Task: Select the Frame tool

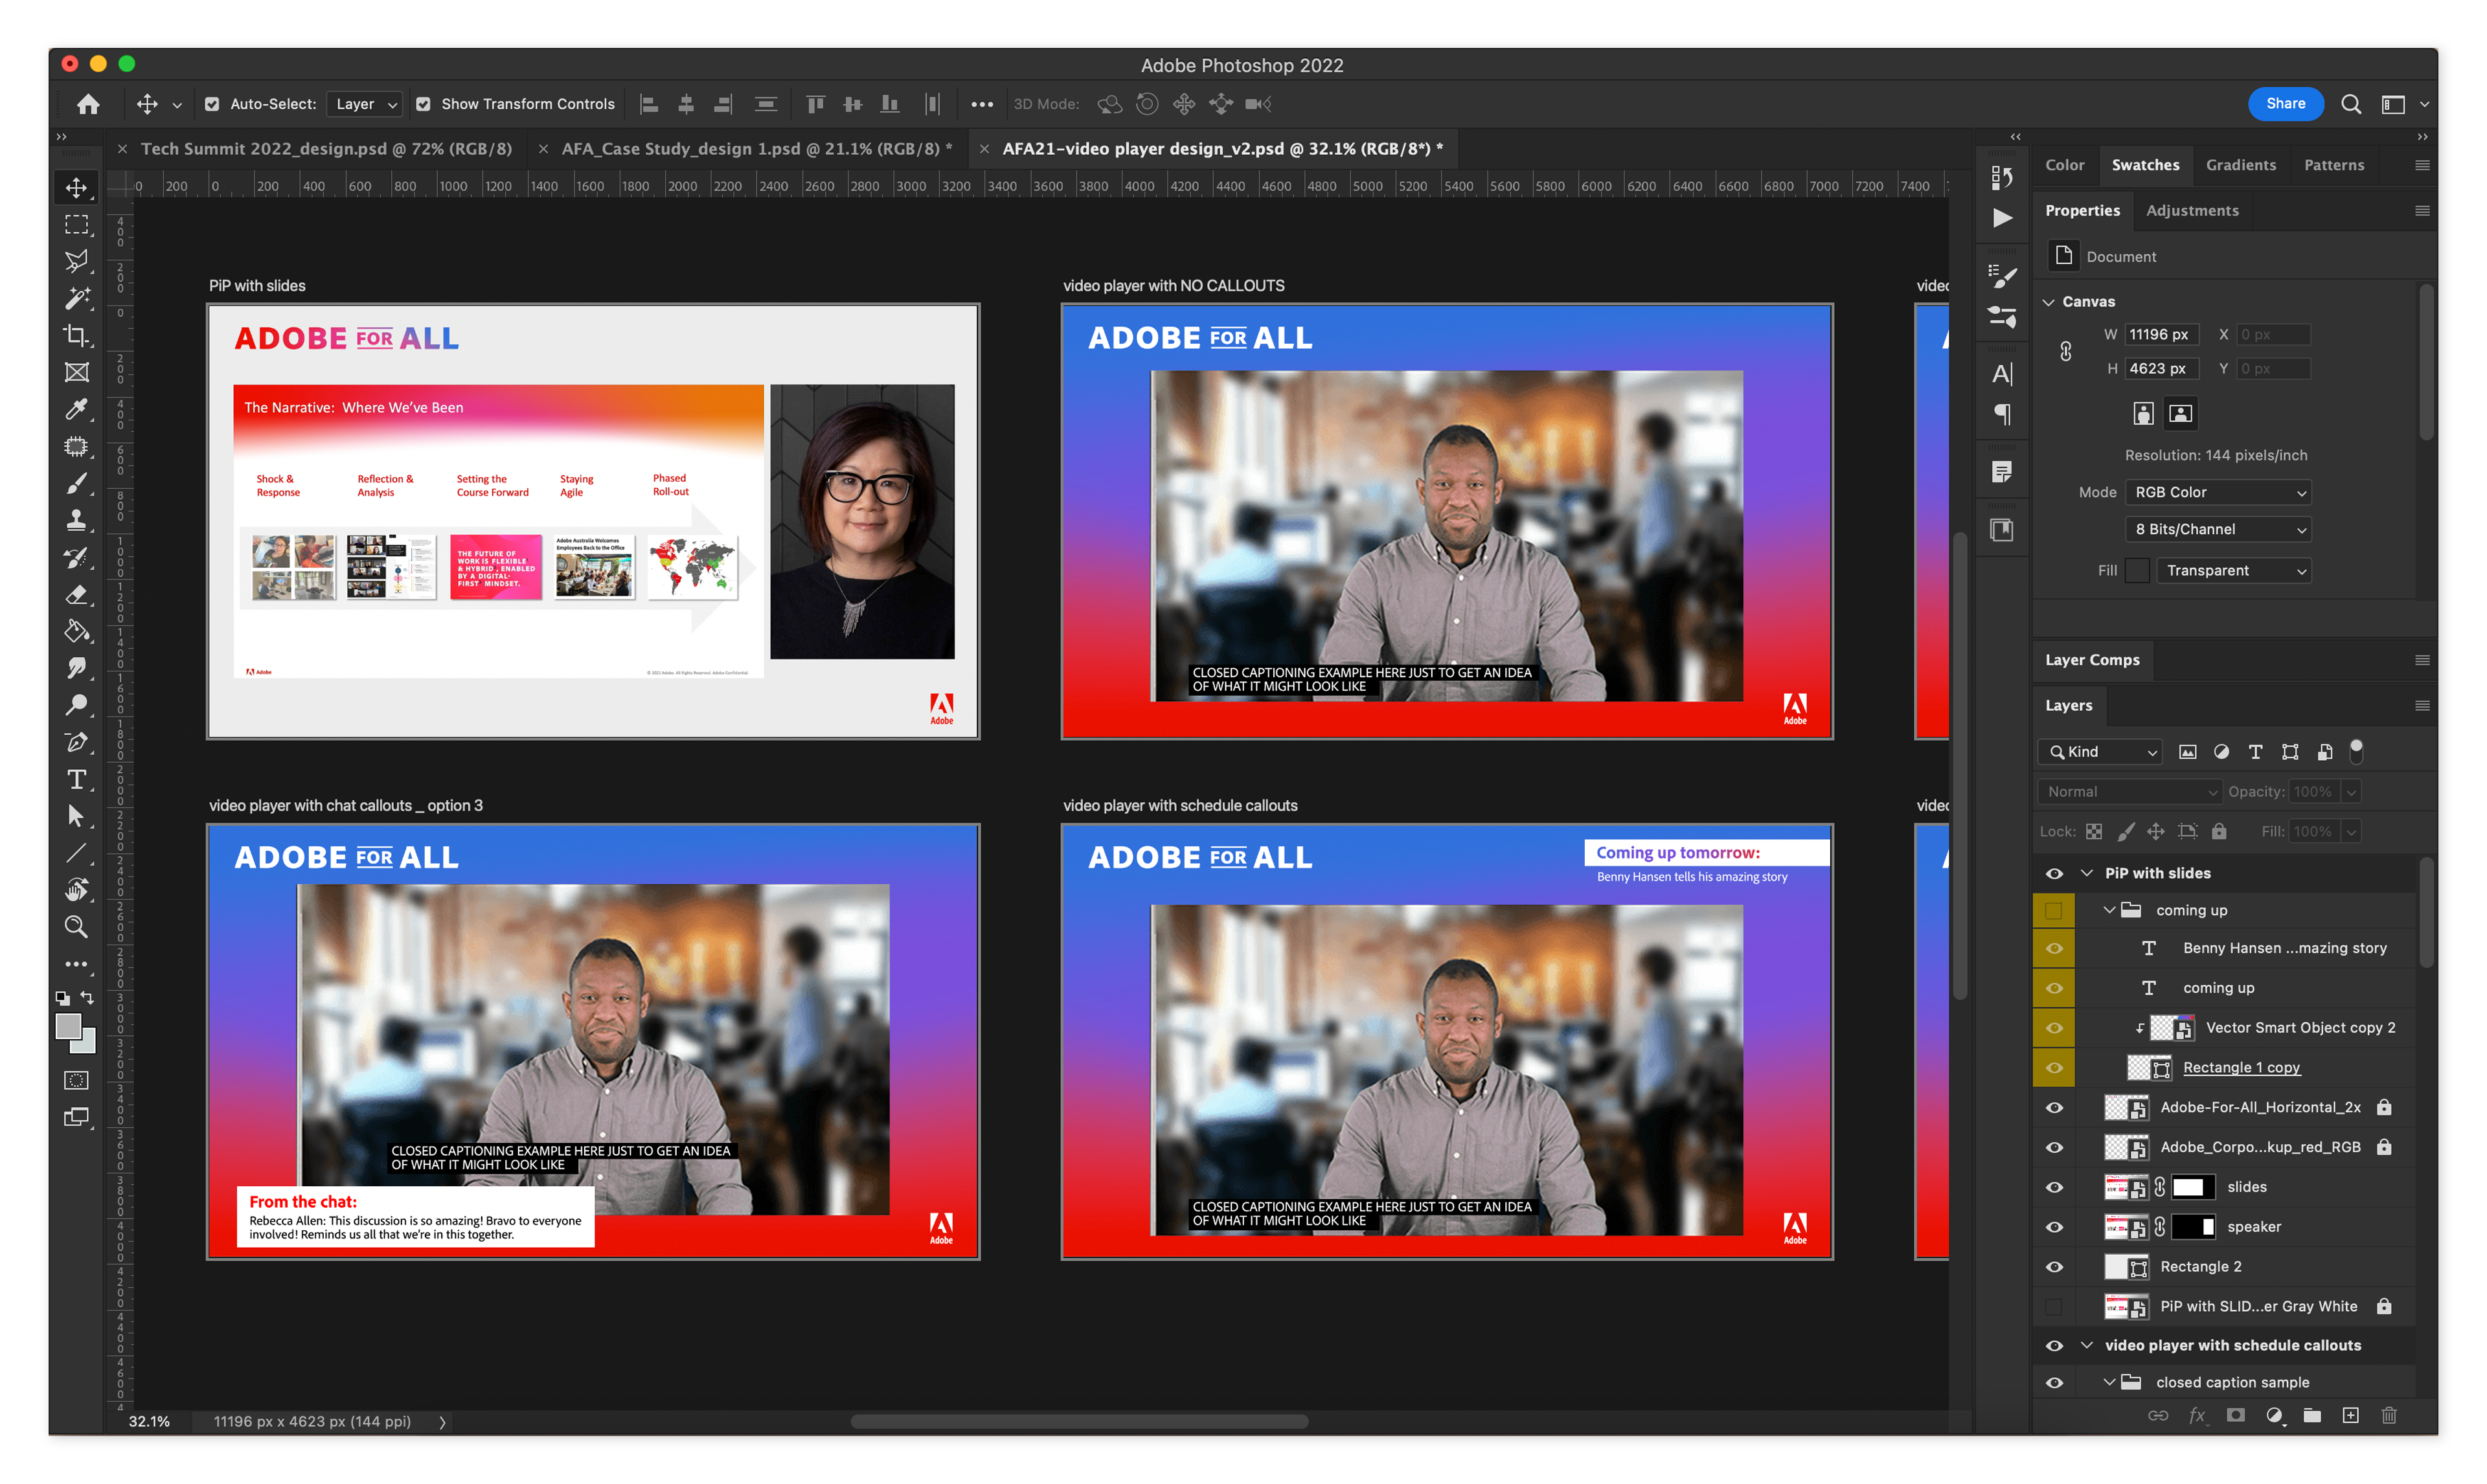Action: tap(76, 372)
